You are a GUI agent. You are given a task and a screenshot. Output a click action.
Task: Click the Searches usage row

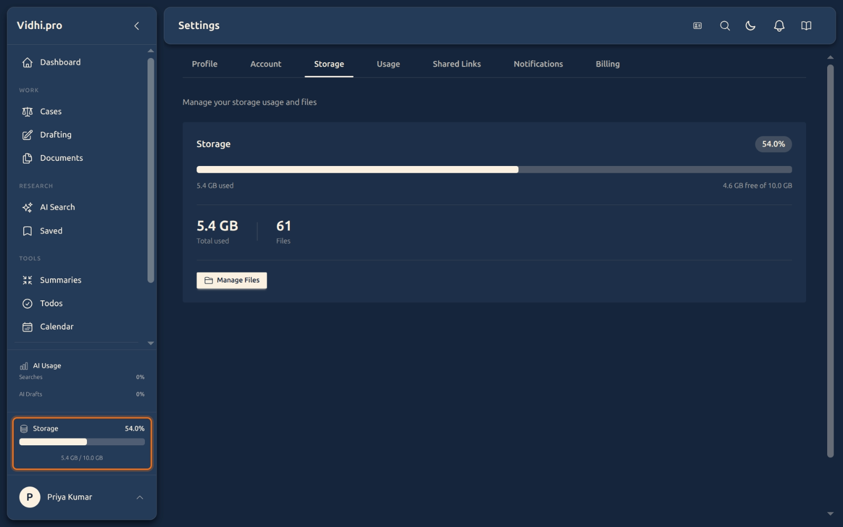coord(82,377)
